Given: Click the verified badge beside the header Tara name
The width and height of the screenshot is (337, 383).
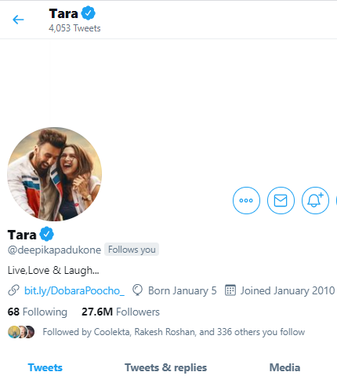Looking at the screenshot, I should point(88,13).
